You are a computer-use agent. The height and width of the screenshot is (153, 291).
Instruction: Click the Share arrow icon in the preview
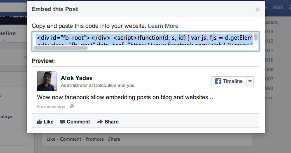pyautogui.click(x=100, y=121)
